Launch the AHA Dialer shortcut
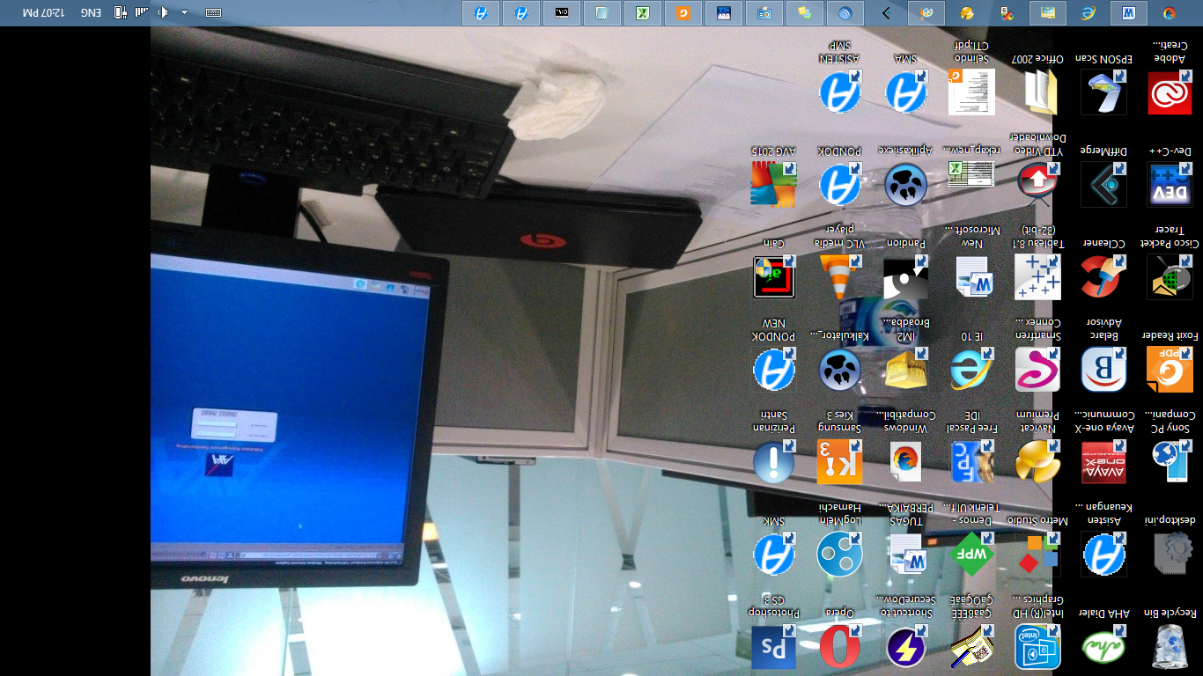 [x=1103, y=646]
